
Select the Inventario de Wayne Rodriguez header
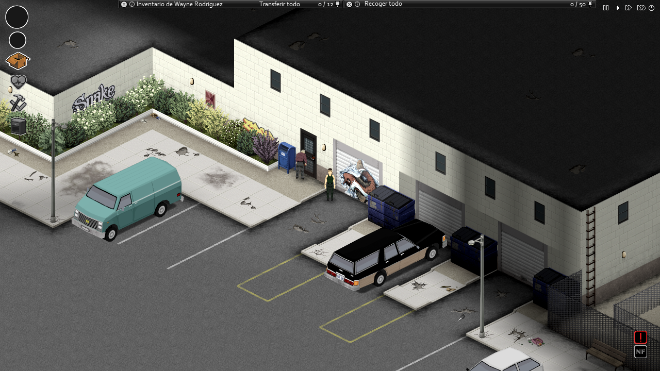180,4
